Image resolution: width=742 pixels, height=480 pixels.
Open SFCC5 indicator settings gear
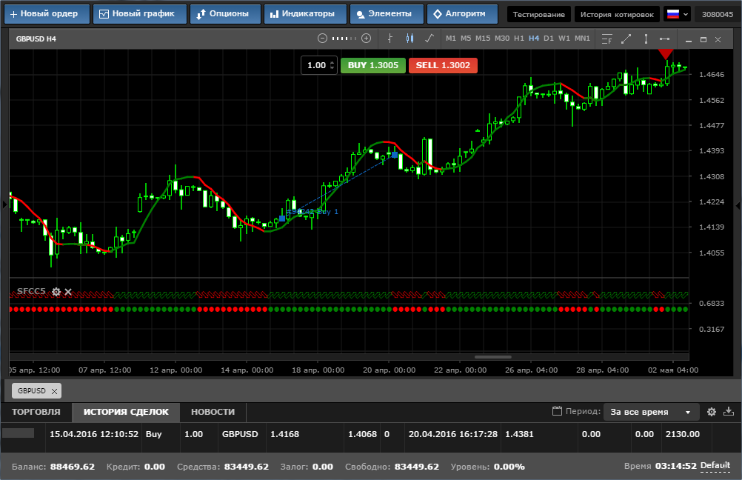[x=56, y=292]
